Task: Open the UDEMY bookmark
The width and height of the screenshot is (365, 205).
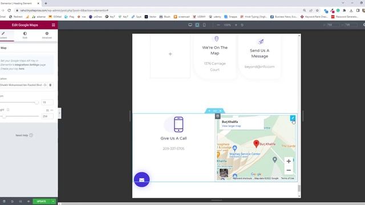Action: tap(200, 17)
